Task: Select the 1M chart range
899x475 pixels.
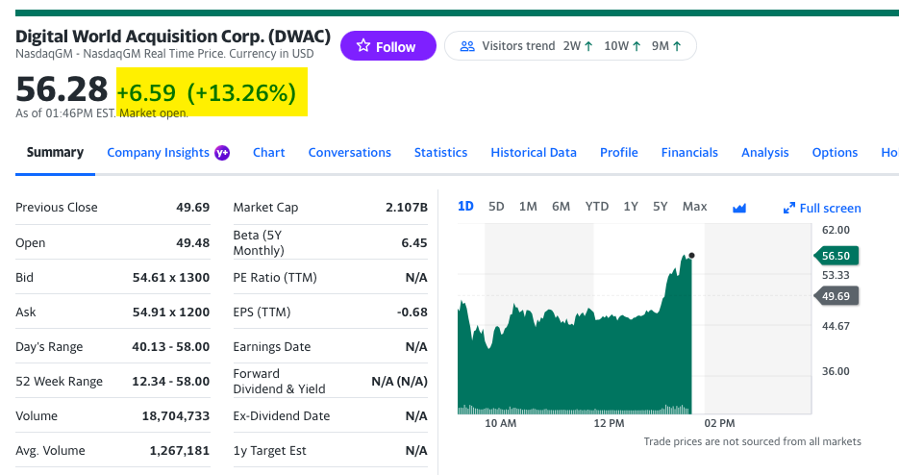Action: click(x=528, y=207)
